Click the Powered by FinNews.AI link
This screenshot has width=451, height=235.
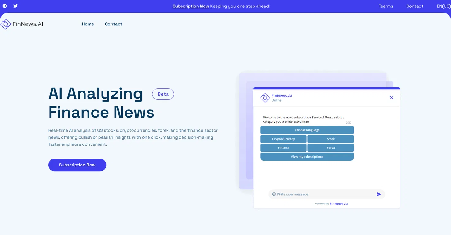pos(331,204)
